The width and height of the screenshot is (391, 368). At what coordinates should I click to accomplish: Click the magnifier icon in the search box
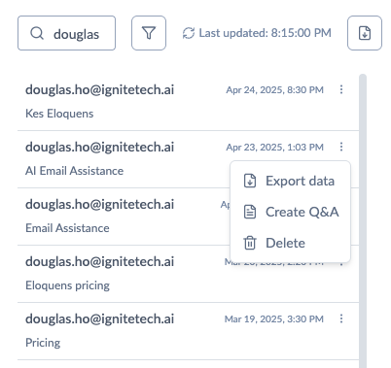[x=37, y=33]
